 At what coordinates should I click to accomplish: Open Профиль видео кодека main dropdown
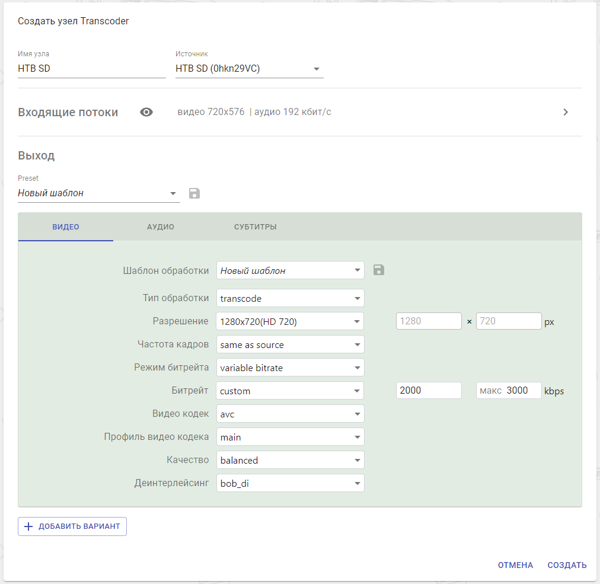point(291,436)
